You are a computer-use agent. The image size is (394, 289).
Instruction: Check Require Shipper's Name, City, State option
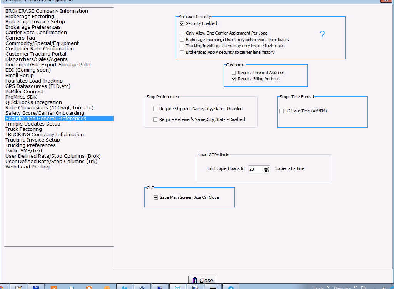click(155, 109)
